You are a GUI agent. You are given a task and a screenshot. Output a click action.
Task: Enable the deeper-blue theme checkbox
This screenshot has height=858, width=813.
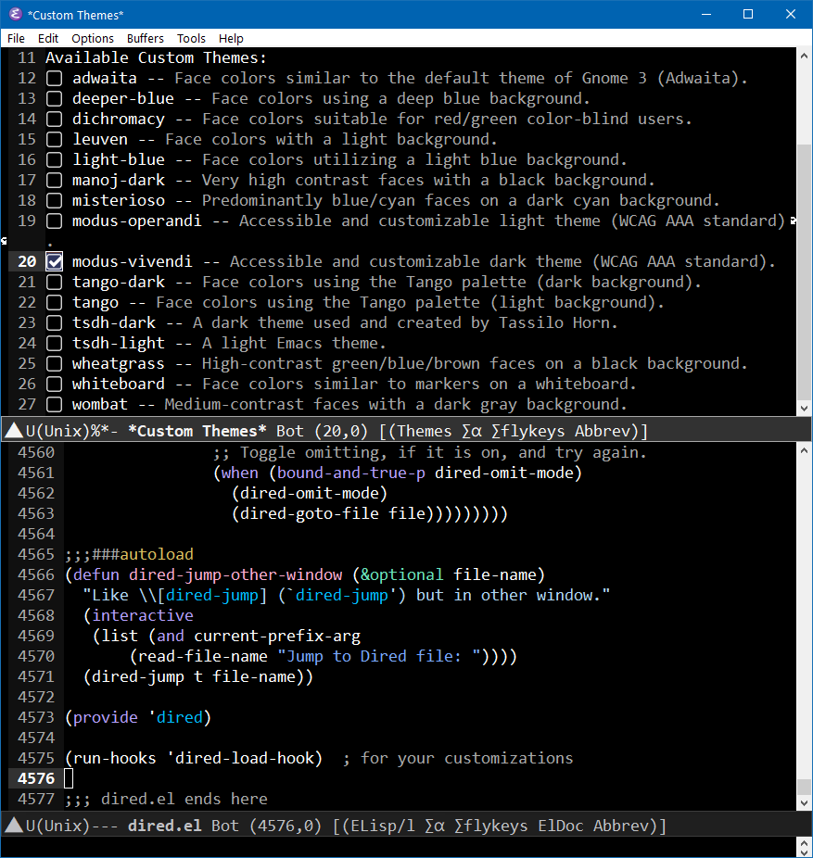point(54,98)
